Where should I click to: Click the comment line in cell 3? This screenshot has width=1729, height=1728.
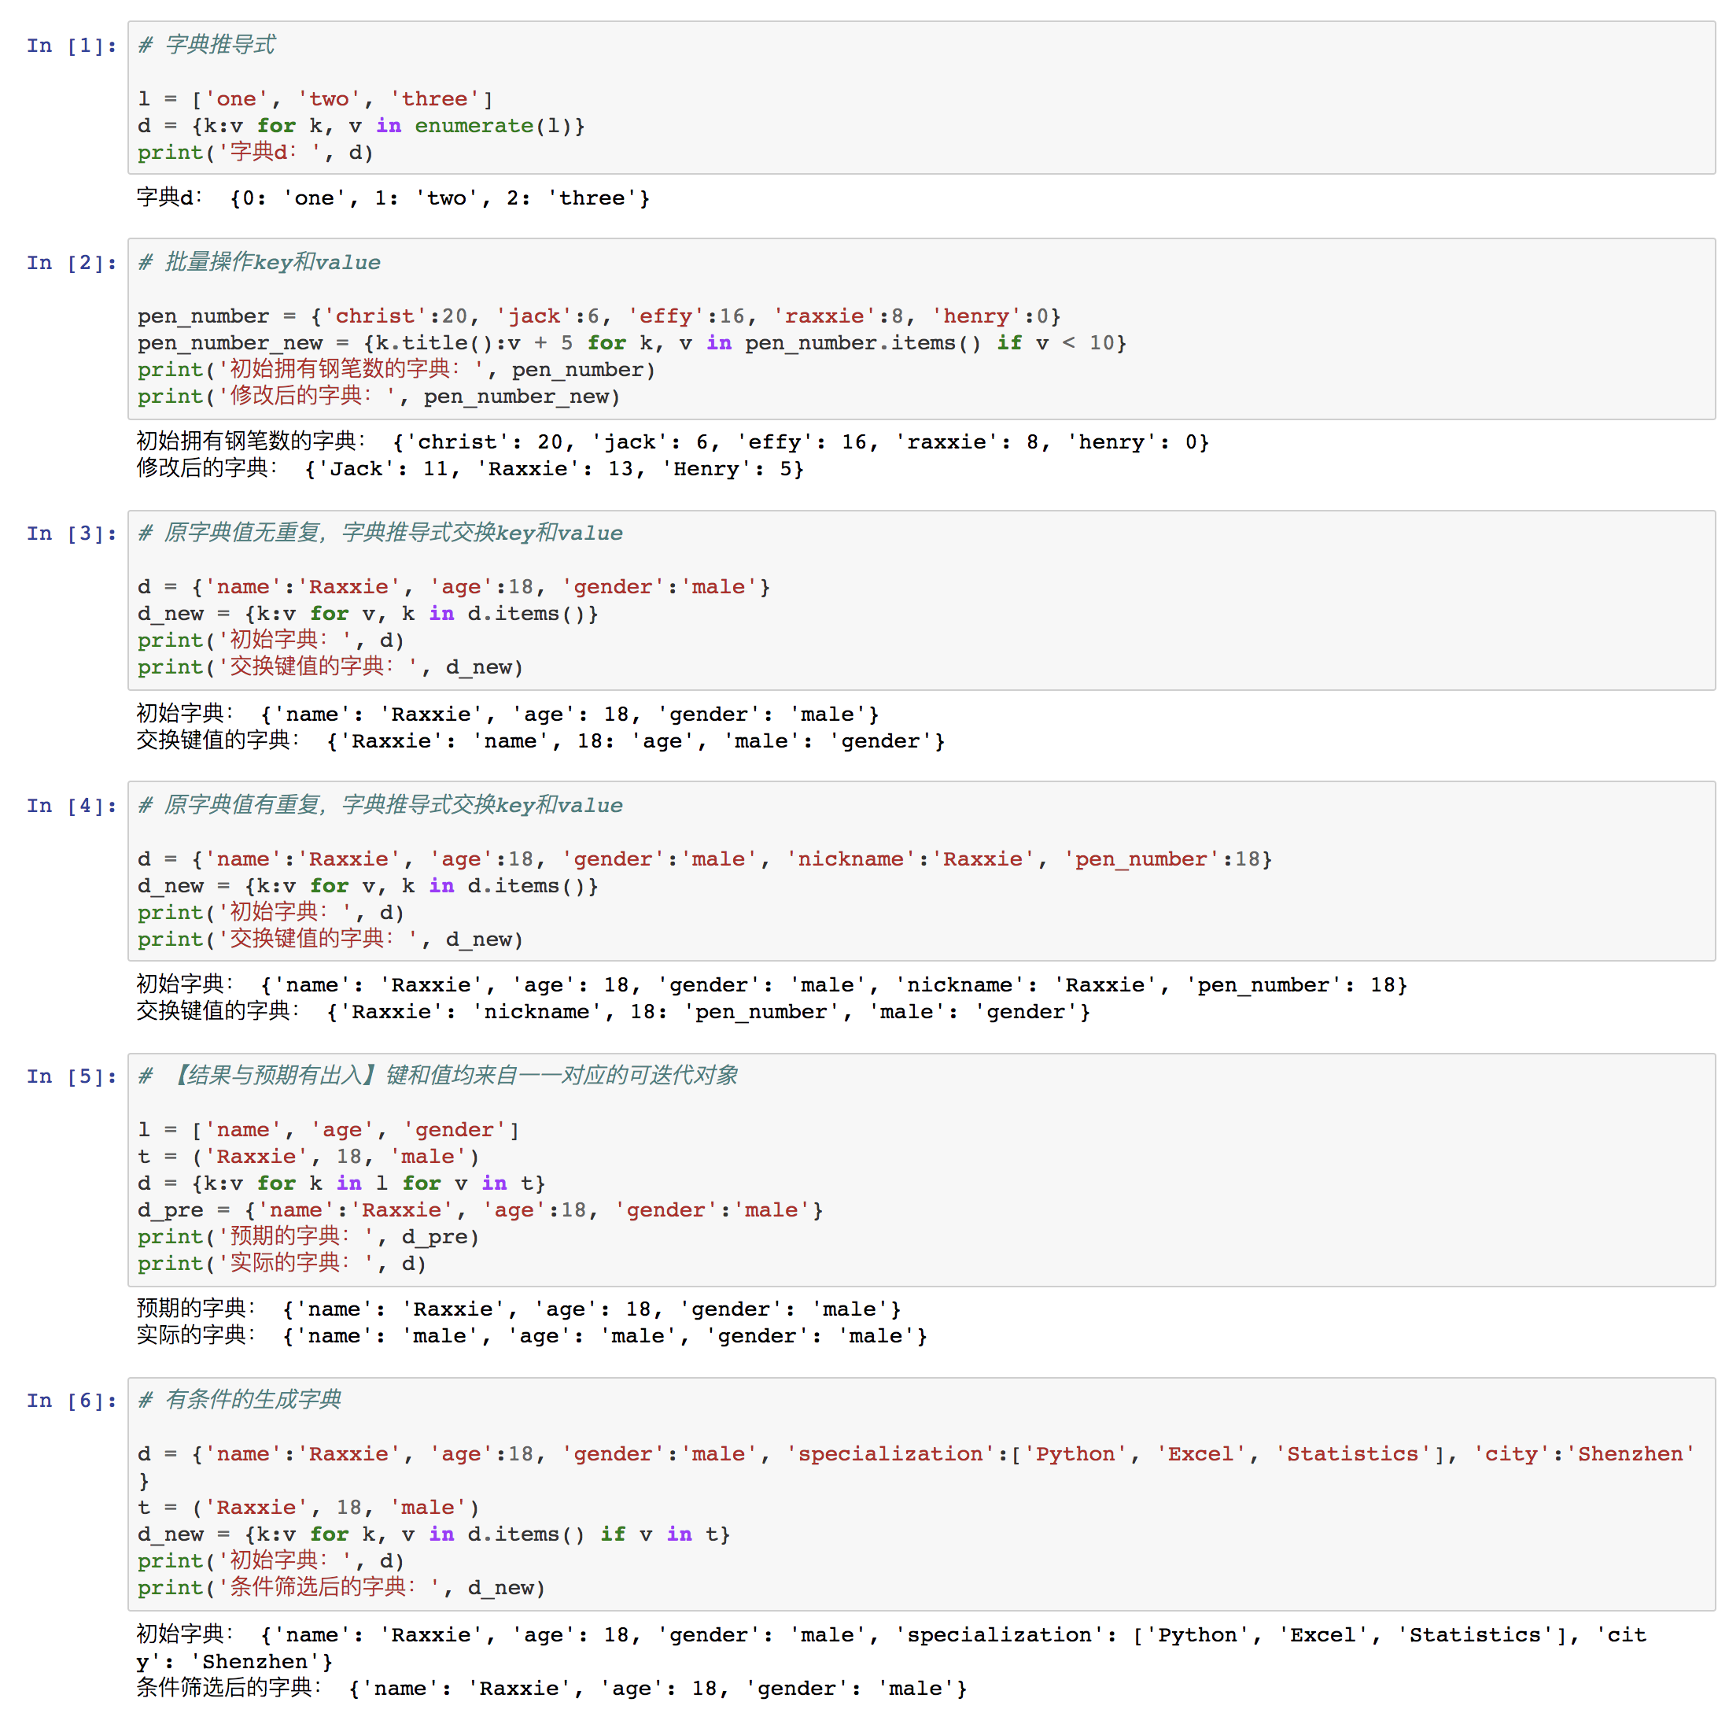click(381, 534)
